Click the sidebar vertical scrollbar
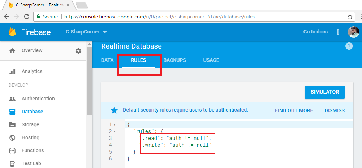This screenshot has height=168, width=362. coord(89,81)
